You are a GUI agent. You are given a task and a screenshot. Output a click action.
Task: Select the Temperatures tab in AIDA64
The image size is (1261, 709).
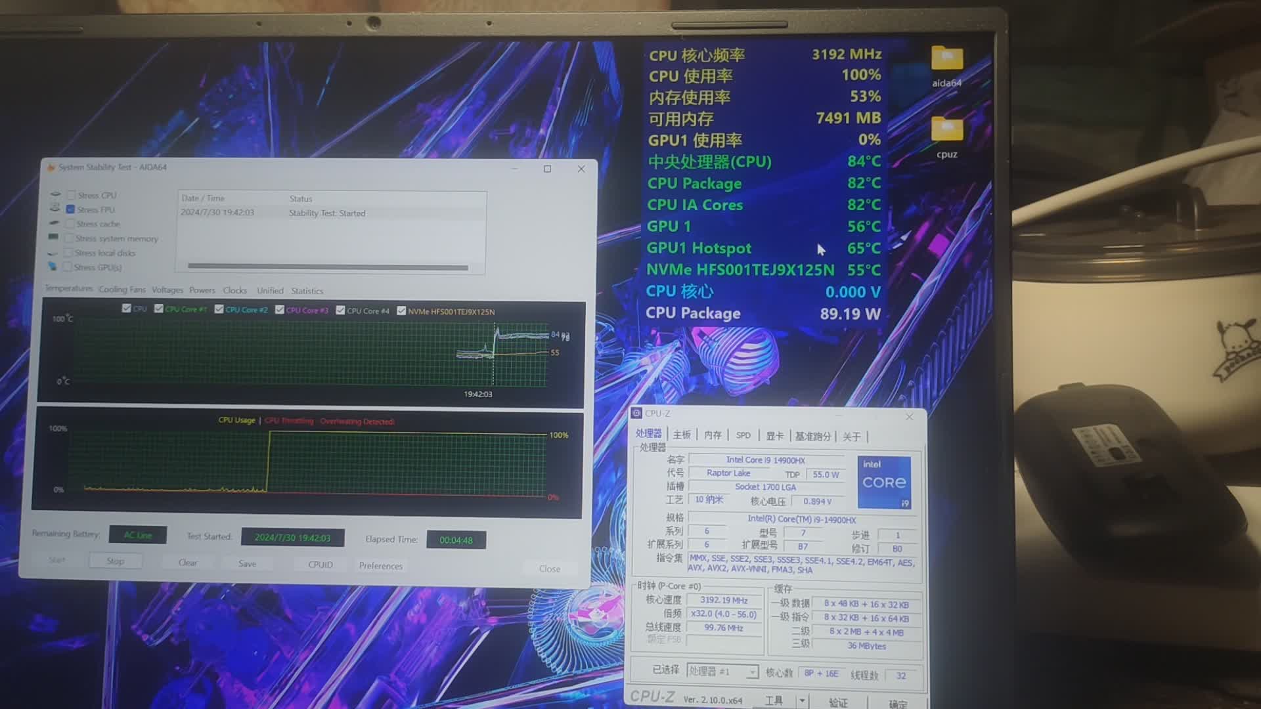(x=69, y=288)
